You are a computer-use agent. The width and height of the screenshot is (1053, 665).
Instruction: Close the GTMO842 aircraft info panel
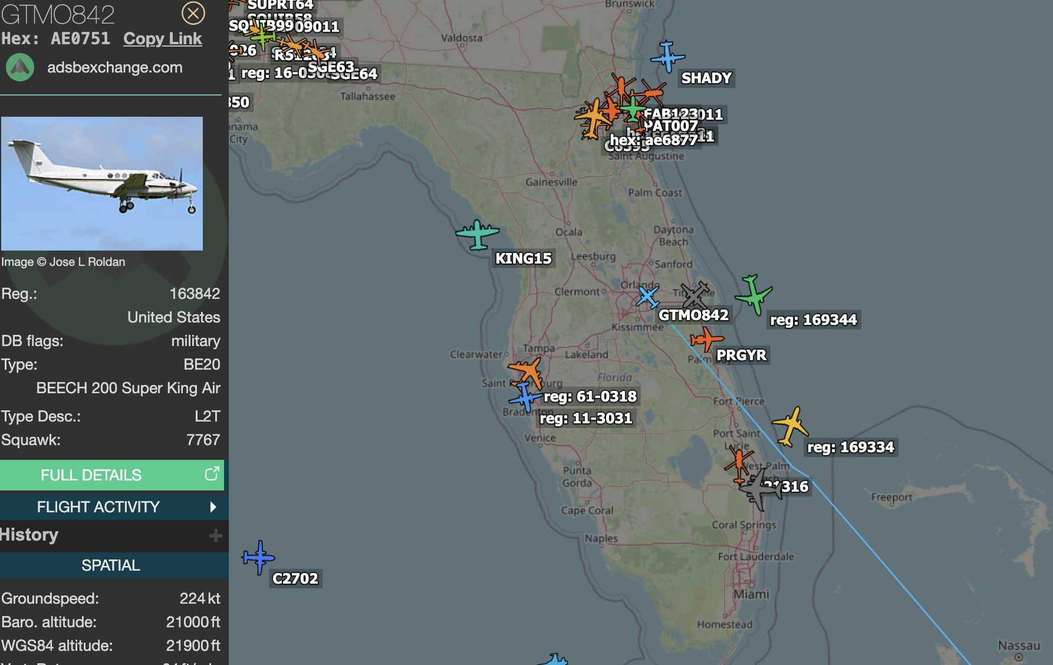193,13
